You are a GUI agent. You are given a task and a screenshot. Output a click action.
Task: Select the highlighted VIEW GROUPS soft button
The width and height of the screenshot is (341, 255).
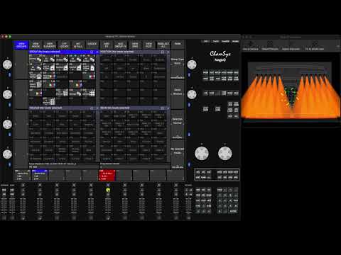pyautogui.click(x=21, y=45)
